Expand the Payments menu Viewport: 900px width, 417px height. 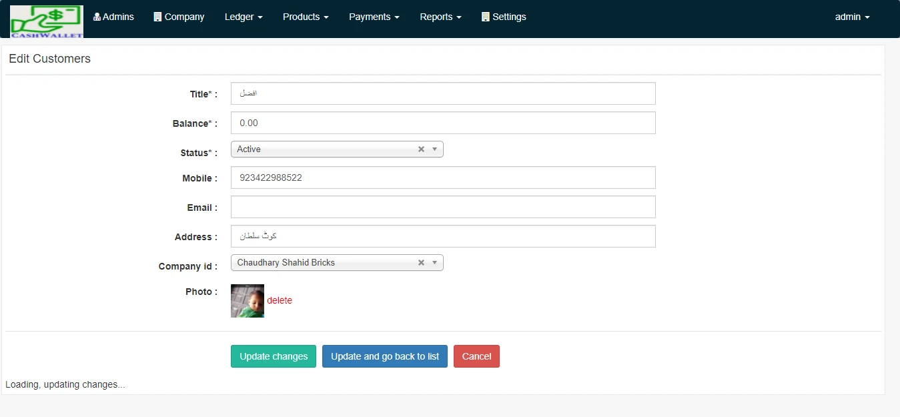click(x=374, y=17)
